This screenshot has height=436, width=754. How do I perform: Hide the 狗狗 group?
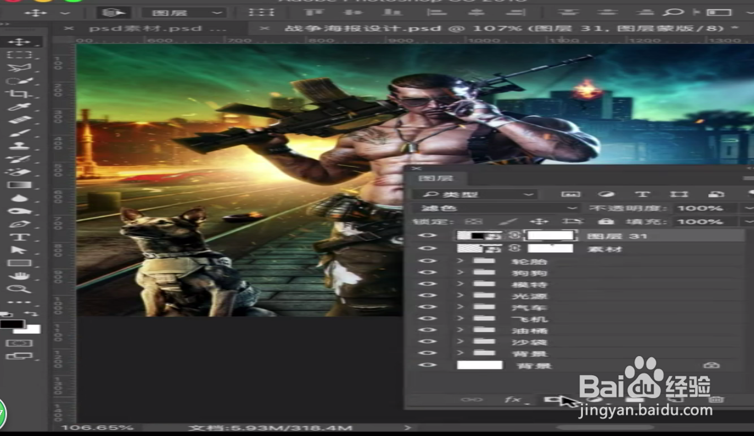[427, 273]
